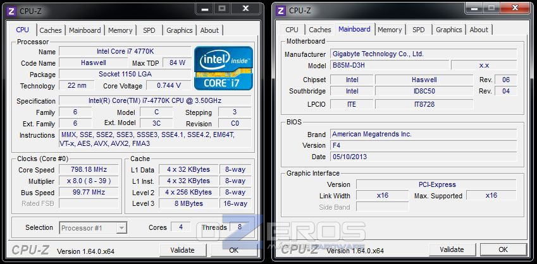Click Link Width x16 value

point(383,195)
